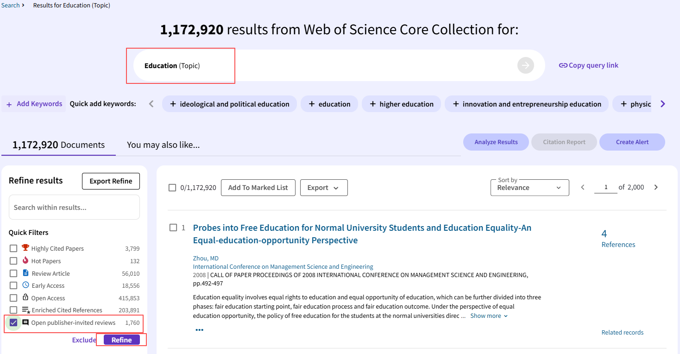Click the search arrow submit button
This screenshot has height=354, width=680.
click(x=525, y=65)
